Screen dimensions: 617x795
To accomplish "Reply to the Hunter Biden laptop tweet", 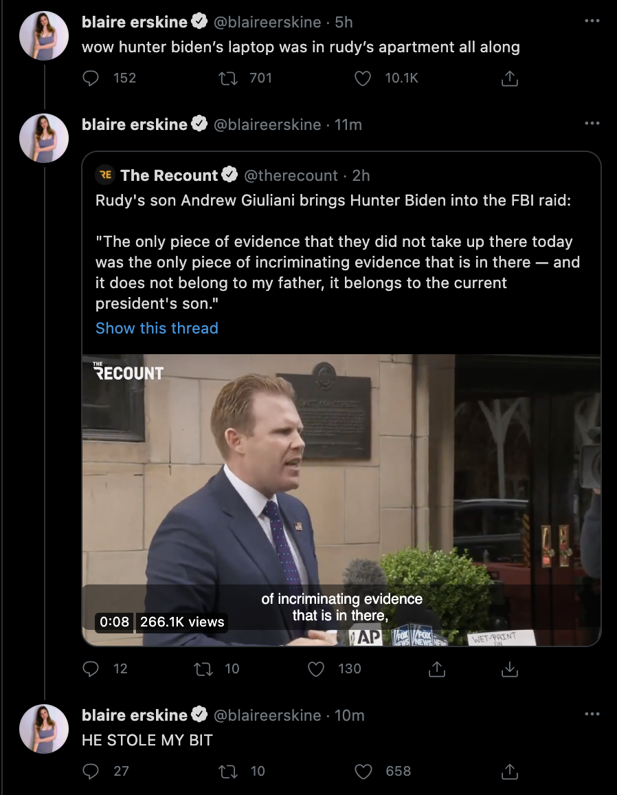I will (91, 78).
